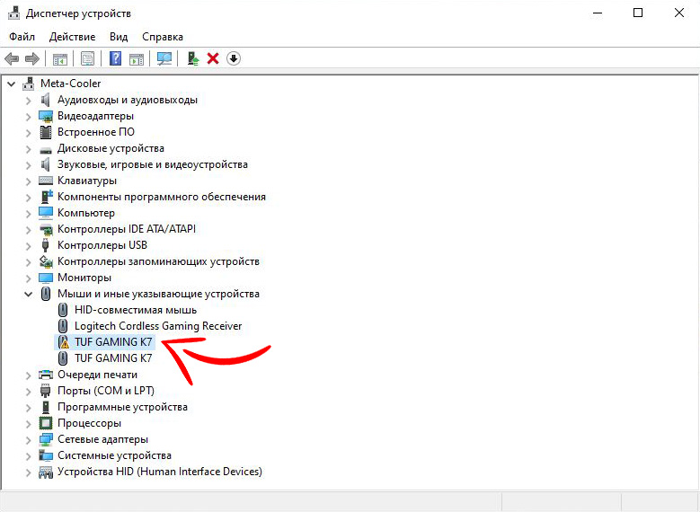Image resolution: width=700 pixels, height=512 pixels.
Task: Click the USB plug icon for Контроллеры USB
Action: [45, 245]
